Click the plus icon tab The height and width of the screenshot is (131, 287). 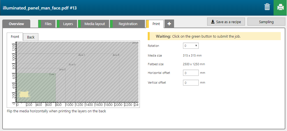[169, 24]
